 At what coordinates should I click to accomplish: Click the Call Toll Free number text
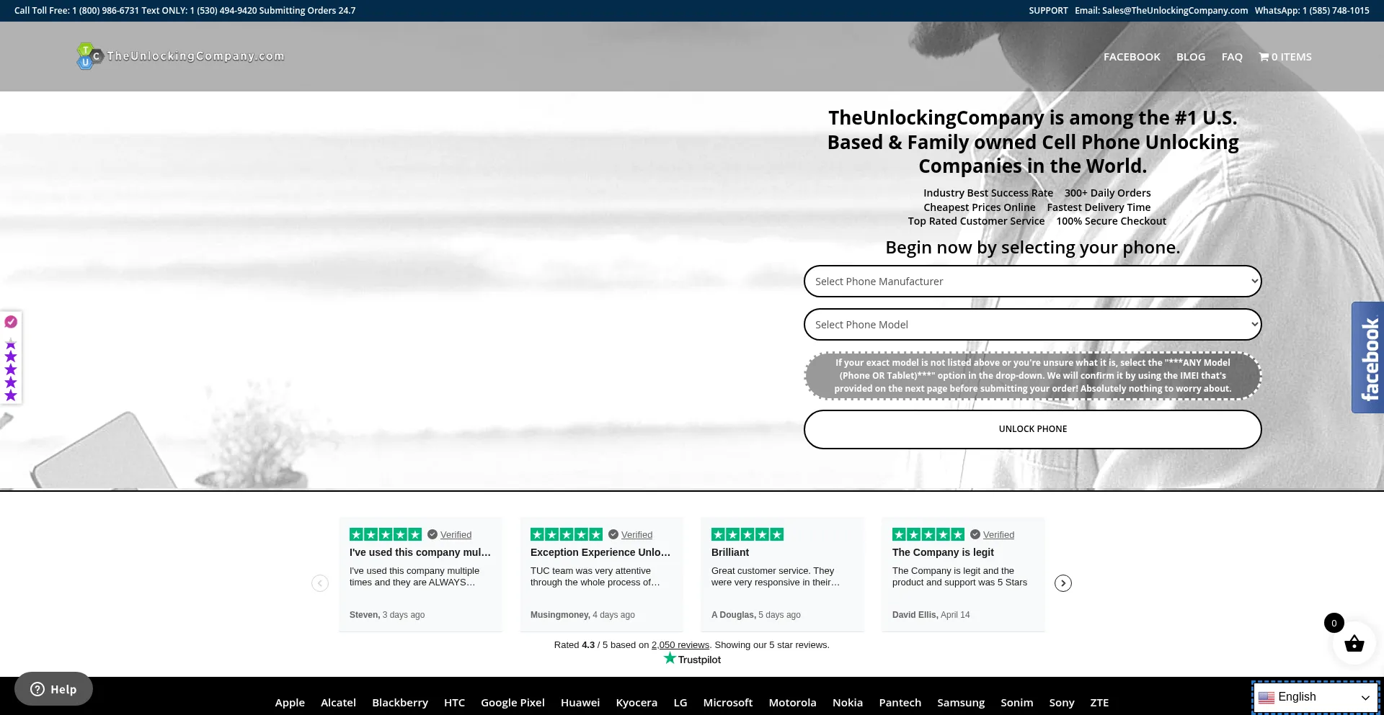[76, 11]
